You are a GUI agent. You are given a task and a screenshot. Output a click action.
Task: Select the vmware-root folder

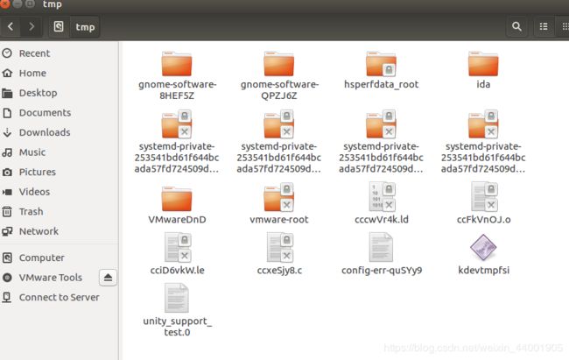coord(279,204)
